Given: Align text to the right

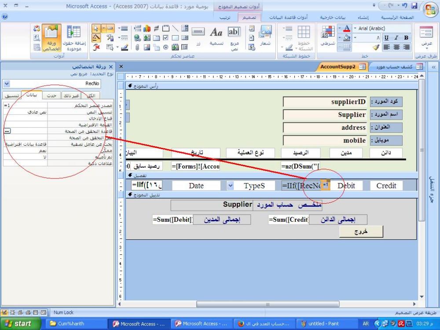Looking at the screenshot, I should [406, 47].
